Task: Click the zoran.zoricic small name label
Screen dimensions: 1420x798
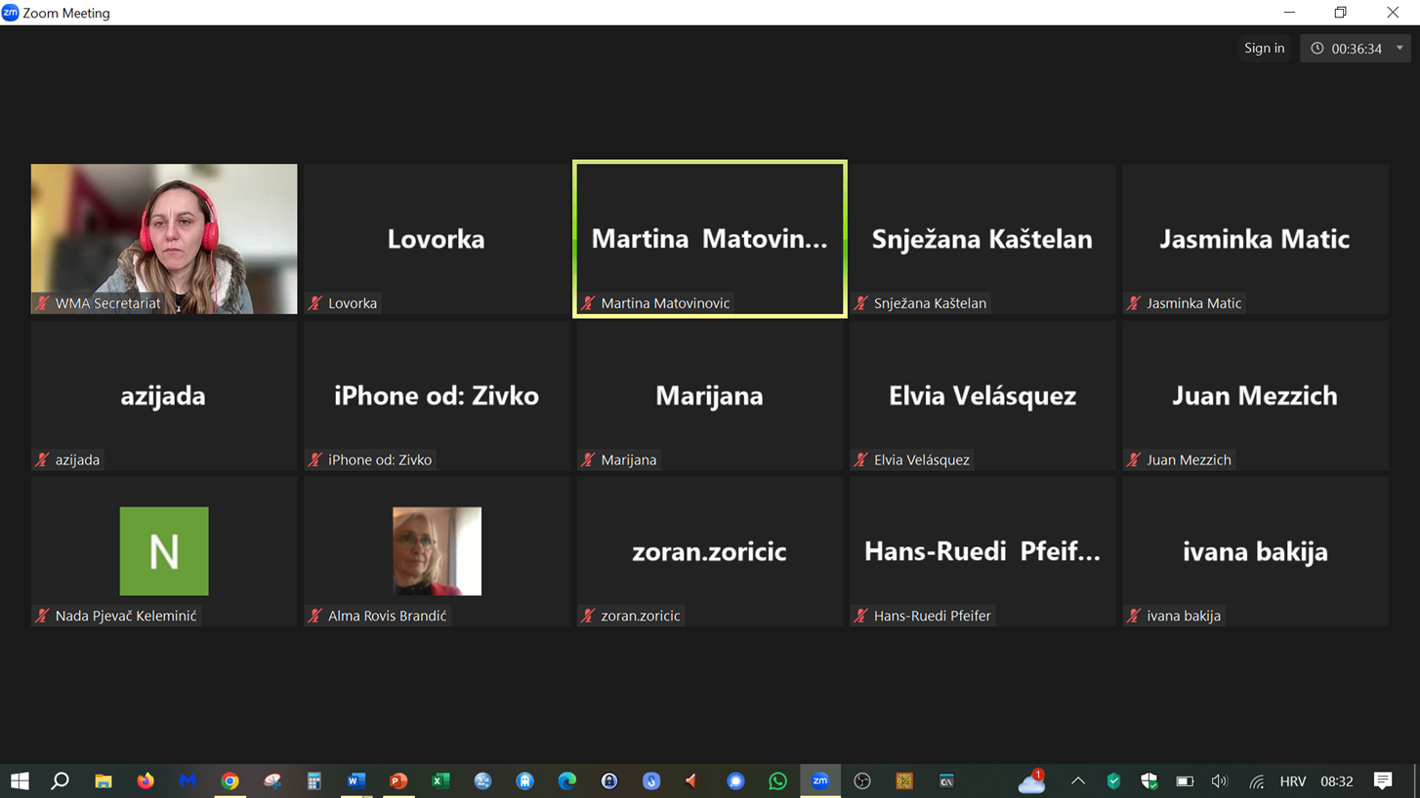Action: pyautogui.click(x=641, y=616)
